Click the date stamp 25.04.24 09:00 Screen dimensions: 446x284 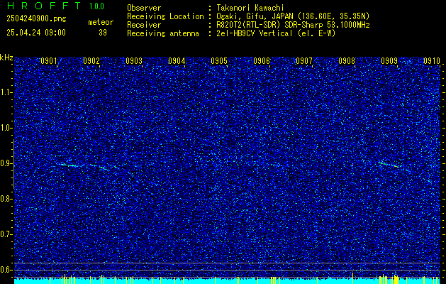pos(36,33)
